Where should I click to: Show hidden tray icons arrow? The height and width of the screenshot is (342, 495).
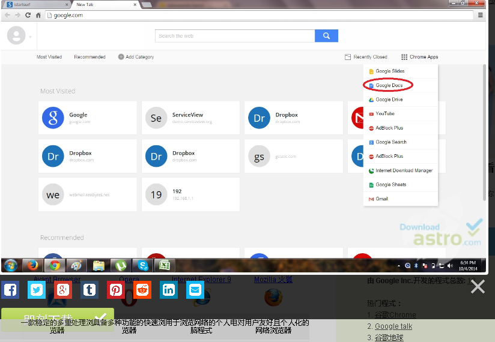[x=399, y=266]
